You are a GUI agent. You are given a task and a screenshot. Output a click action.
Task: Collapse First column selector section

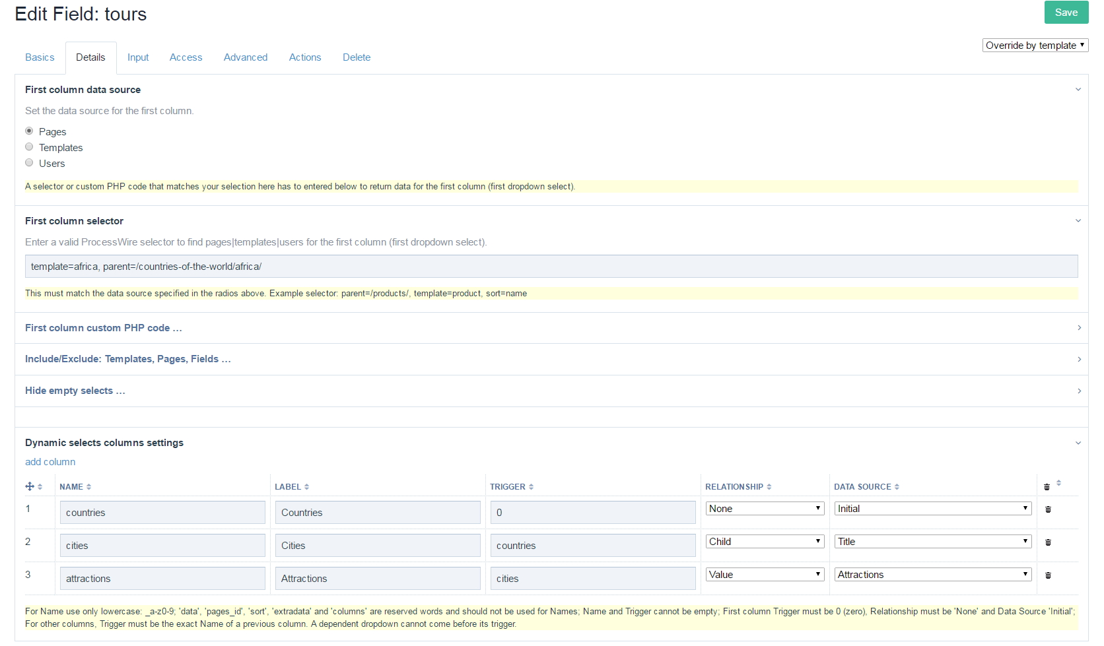(1078, 221)
